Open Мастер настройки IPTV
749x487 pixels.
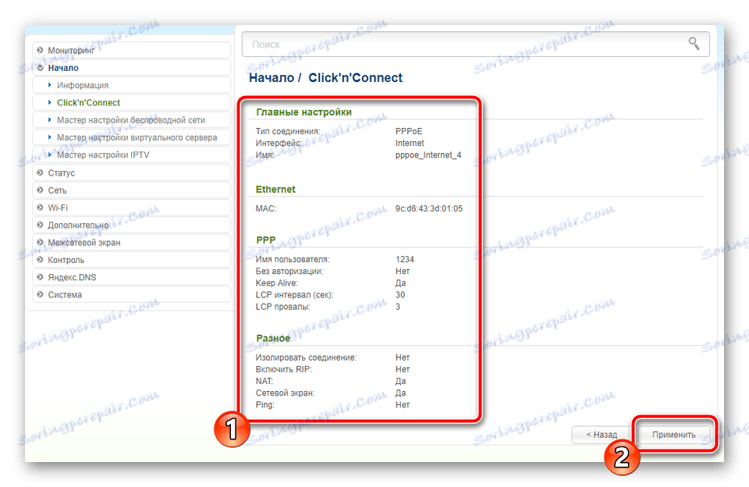point(131,155)
